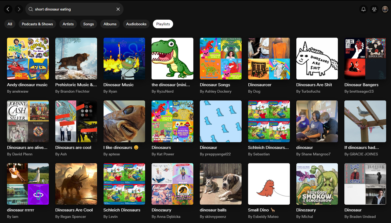391x223 pixels.
Task: Click the profile avatar
Action: click(x=385, y=9)
